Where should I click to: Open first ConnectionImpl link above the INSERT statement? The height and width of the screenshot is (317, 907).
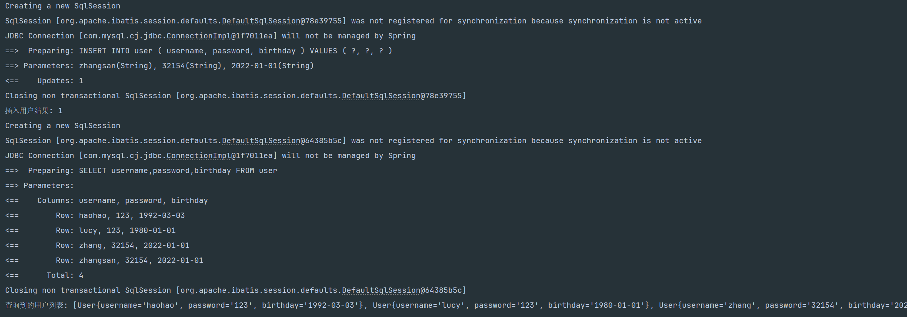(198, 36)
